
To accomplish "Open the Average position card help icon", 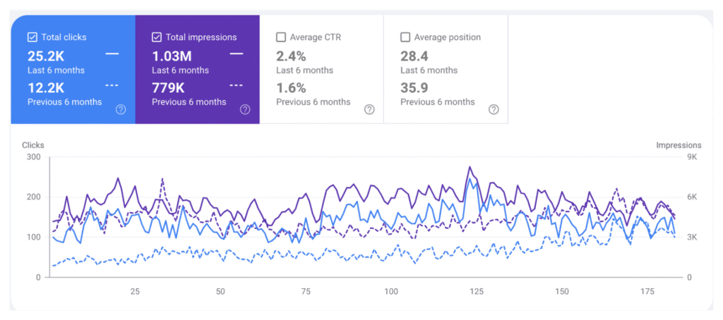I will 494,109.
